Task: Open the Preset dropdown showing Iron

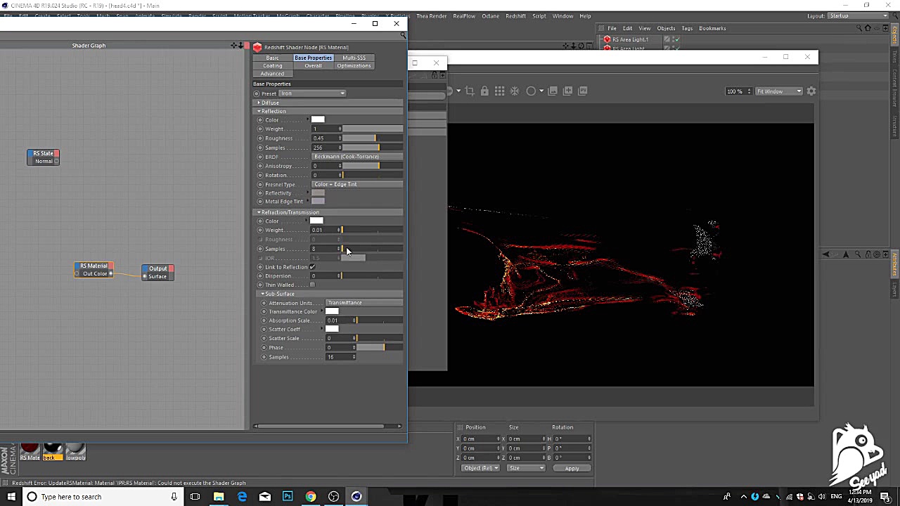Action: click(x=312, y=93)
